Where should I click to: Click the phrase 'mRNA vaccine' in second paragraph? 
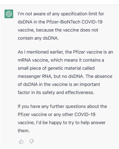click(x=33, y=60)
